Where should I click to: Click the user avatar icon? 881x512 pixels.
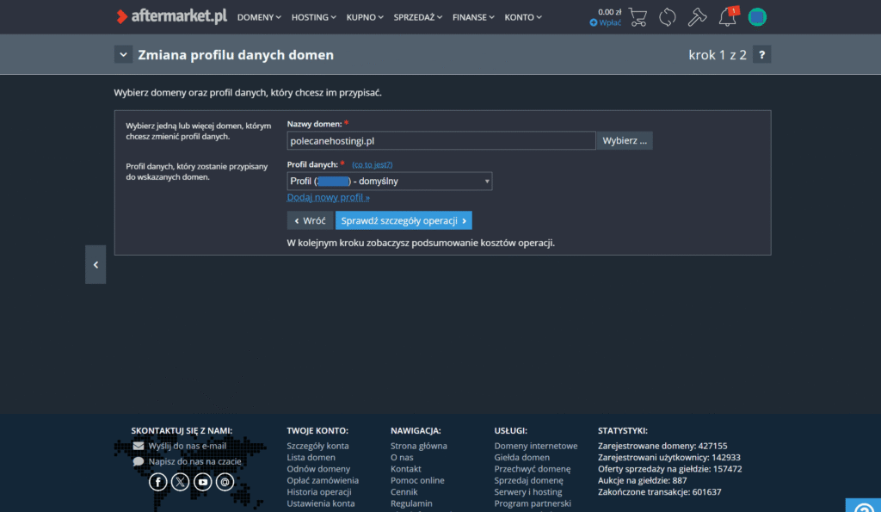pyautogui.click(x=757, y=16)
